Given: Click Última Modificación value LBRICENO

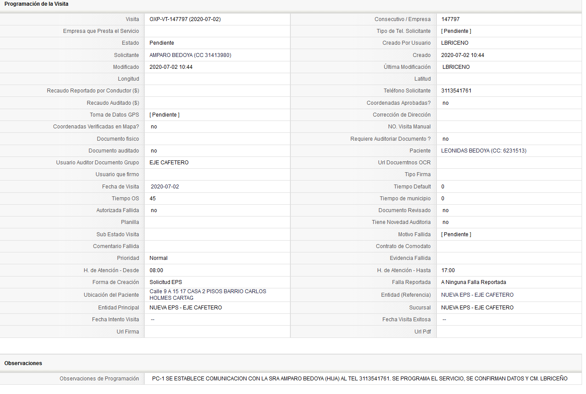Looking at the screenshot, I should 456,67.
